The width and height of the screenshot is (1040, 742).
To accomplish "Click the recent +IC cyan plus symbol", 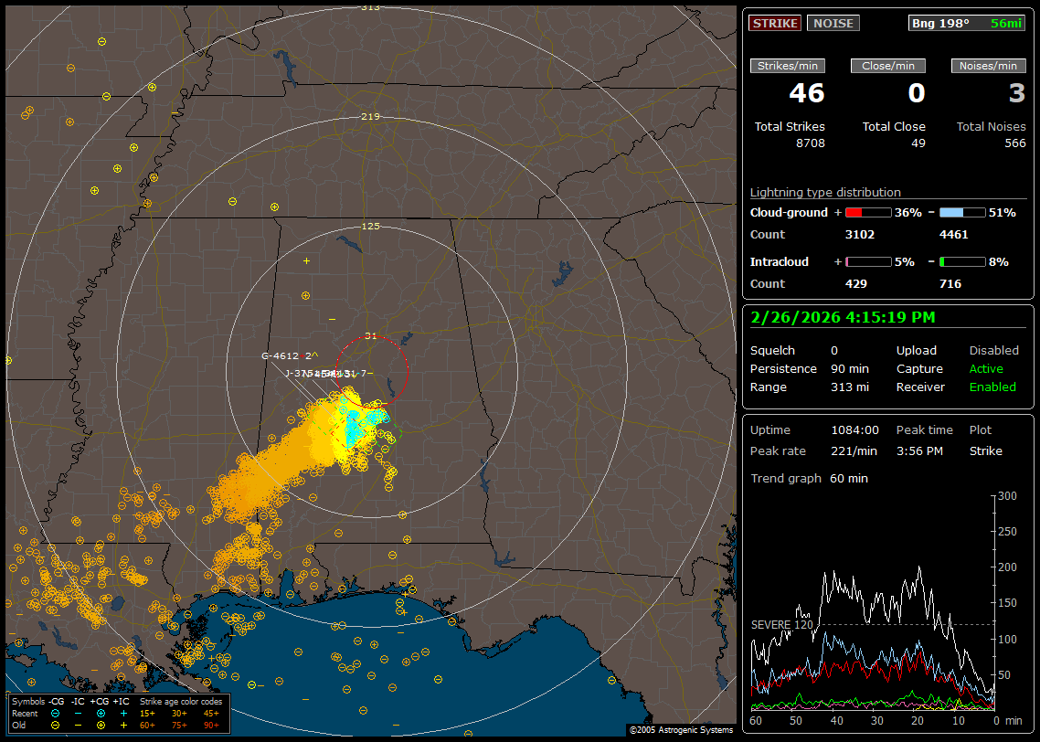I will click(x=123, y=713).
